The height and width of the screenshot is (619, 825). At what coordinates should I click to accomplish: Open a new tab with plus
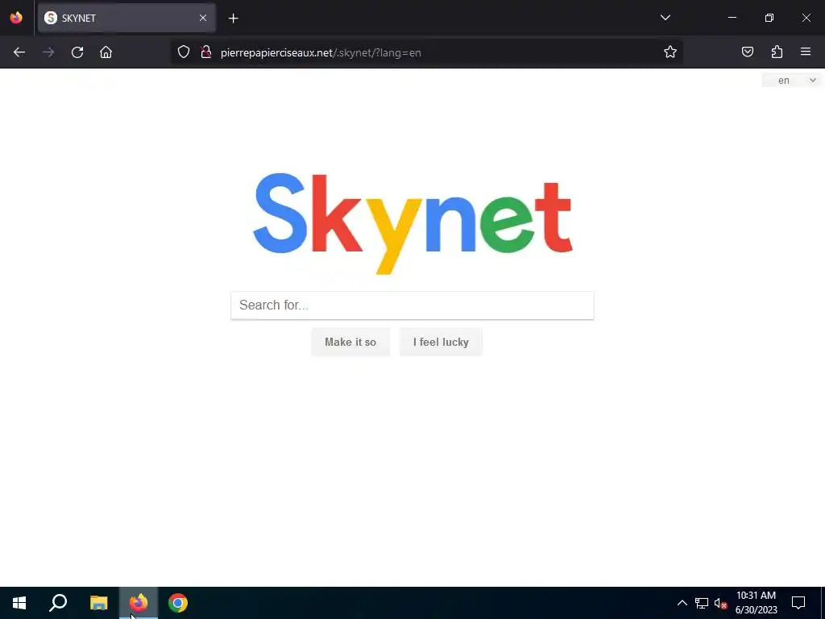[233, 19]
